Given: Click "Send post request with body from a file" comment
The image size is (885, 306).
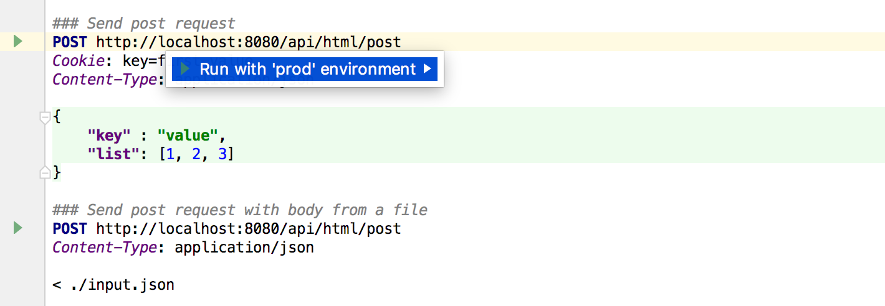Looking at the screenshot, I should pyautogui.click(x=240, y=210).
